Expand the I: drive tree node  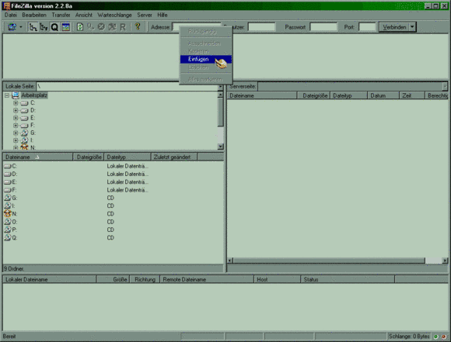[16, 140]
